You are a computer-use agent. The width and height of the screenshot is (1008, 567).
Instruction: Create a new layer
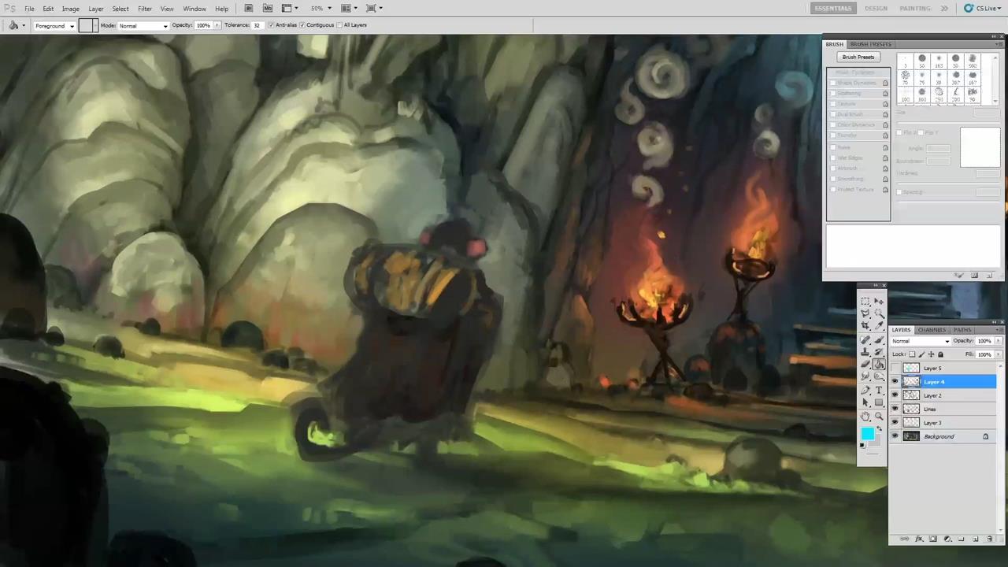975,539
